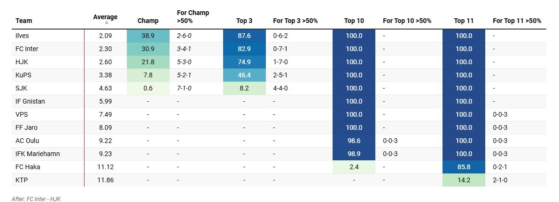Image resolution: width=559 pixels, height=202 pixels.
Task: Click the FC Inter team name
Action: (x=26, y=49)
